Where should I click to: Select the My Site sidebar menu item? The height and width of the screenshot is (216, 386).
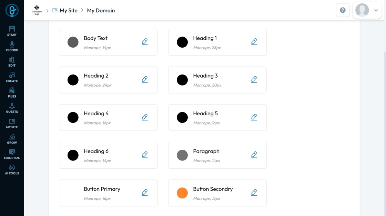(x=12, y=124)
